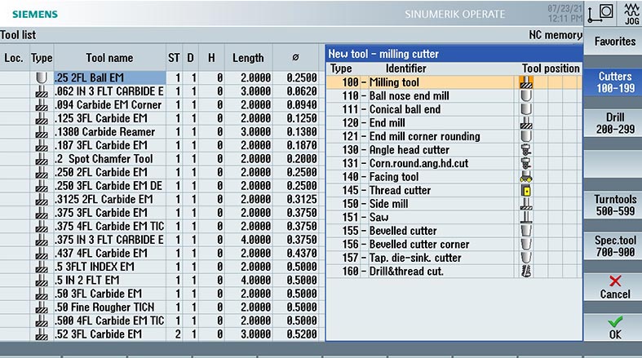Select tool name .250 3FL Carbide EM DE

click(110, 186)
